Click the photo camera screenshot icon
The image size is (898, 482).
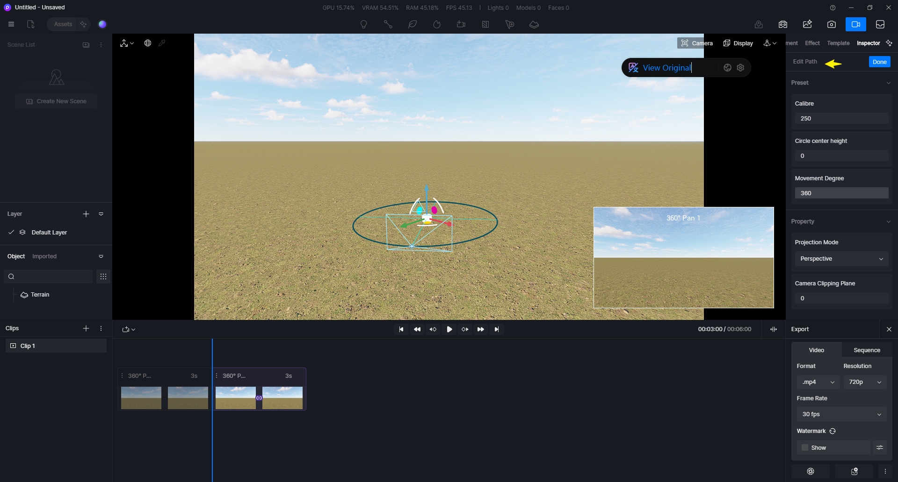tap(831, 24)
